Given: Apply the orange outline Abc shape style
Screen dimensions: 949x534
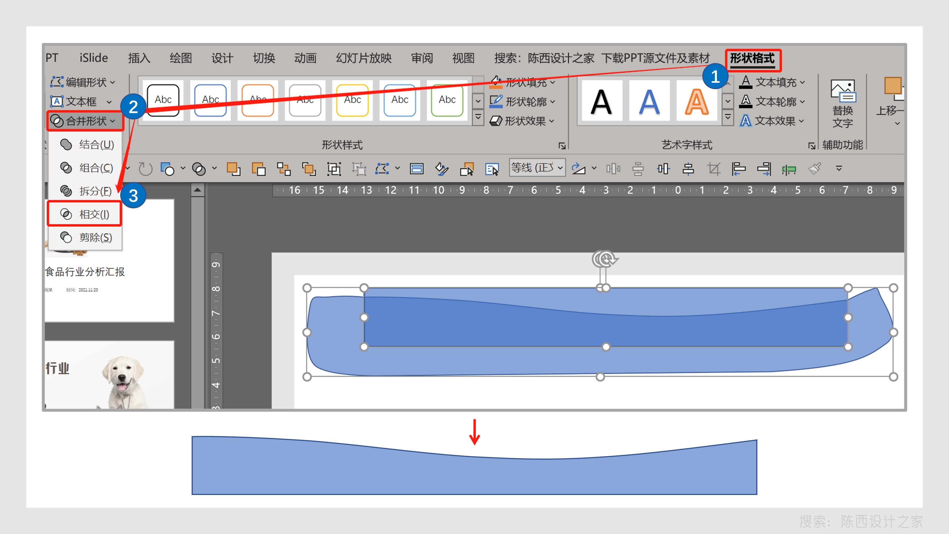Looking at the screenshot, I should tap(258, 100).
